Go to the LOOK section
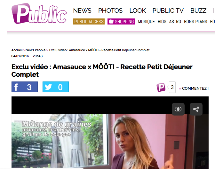 (x=138, y=11)
